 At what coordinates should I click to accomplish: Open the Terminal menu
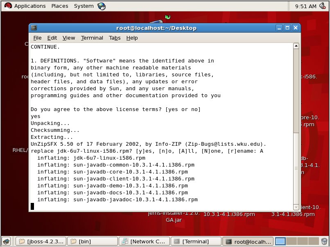tap(92, 38)
